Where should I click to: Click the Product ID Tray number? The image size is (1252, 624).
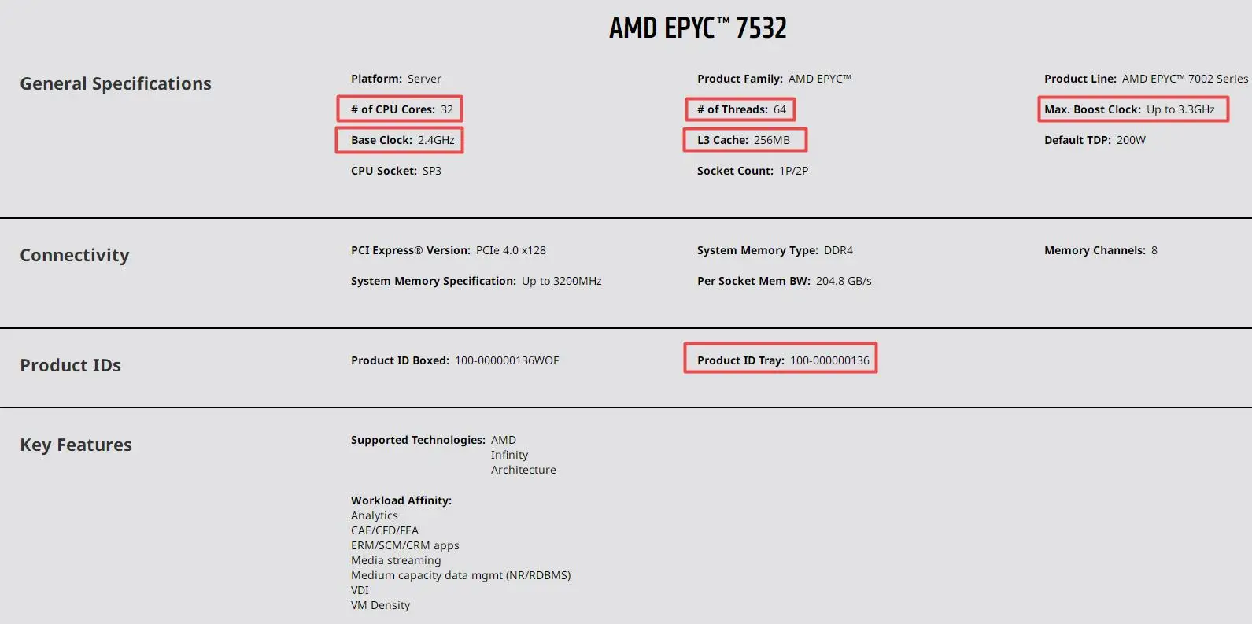(x=829, y=360)
